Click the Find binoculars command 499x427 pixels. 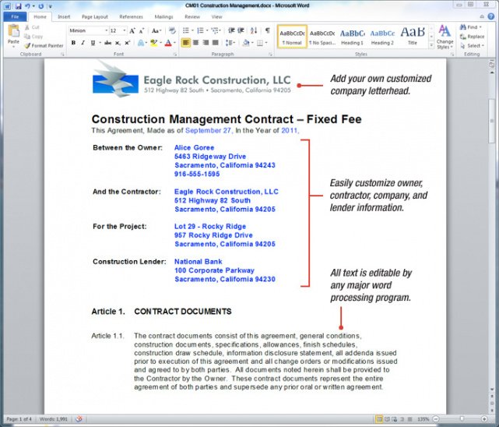471,27
